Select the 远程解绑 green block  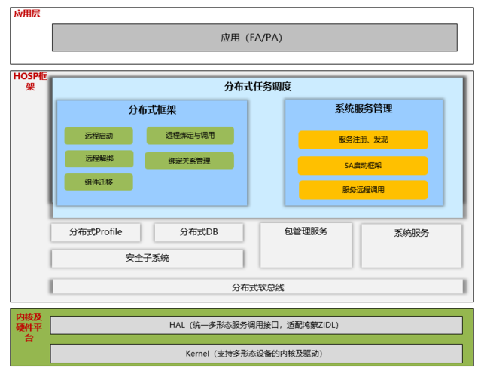point(99,158)
